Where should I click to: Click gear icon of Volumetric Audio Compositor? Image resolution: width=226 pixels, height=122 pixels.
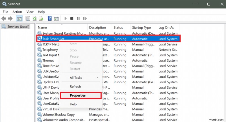40,120
